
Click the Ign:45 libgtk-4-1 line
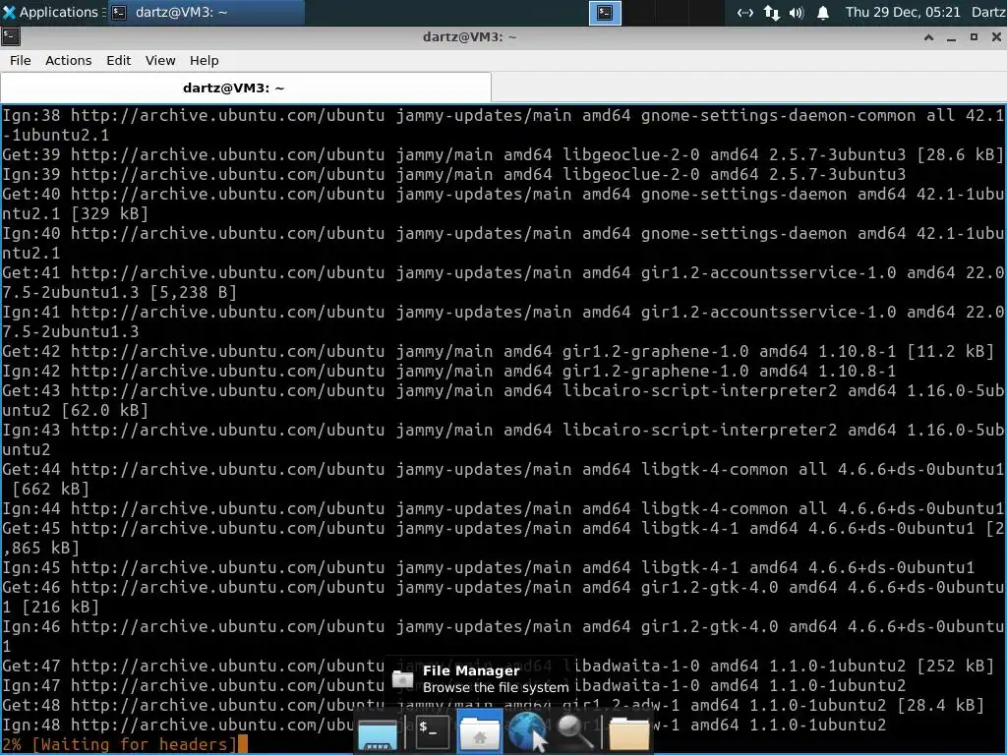click(x=488, y=567)
